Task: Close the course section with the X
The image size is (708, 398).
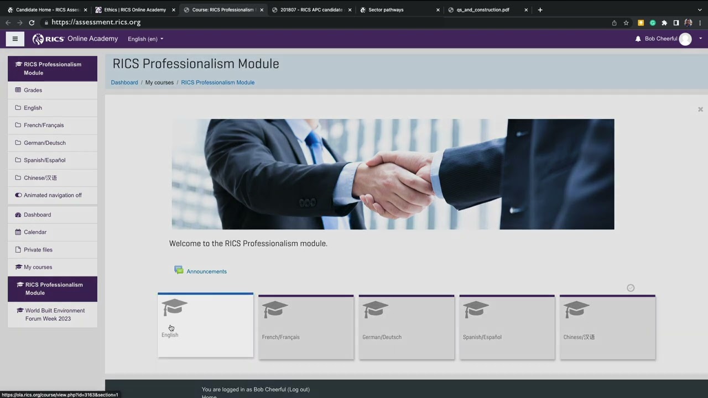Action: click(x=700, y=109)
